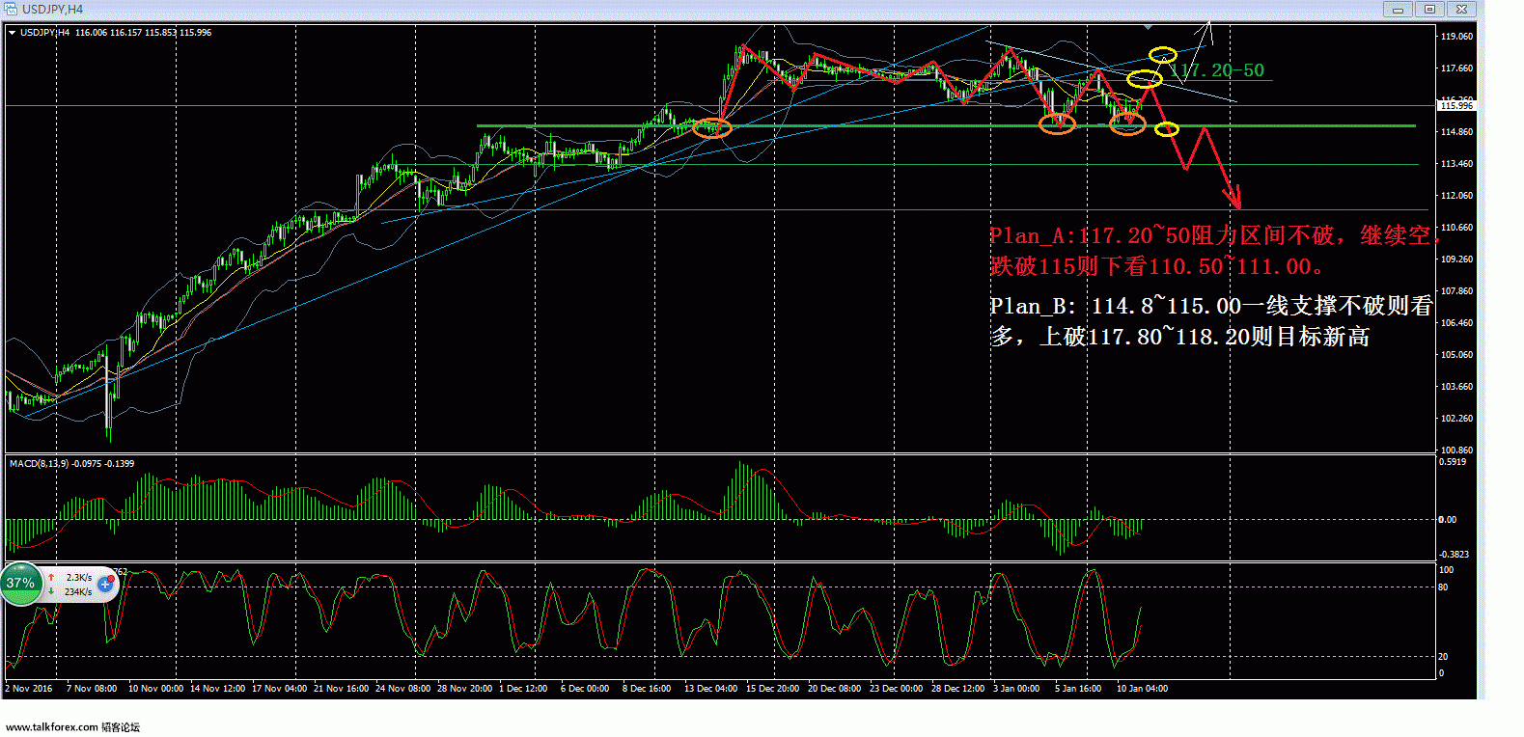Viewport: 1524px width, 737px height.
Task: Select the white text line mentioning 117.80~118.20
Action: pyautogui.click(x=1179, y=337)
